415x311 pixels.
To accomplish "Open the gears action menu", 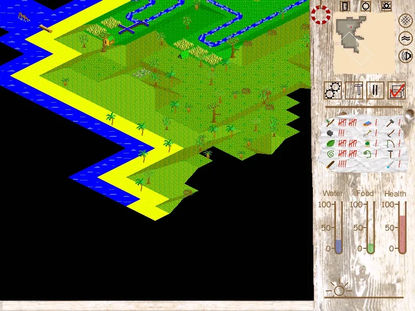I will pyautogui.click(x=333, y=90).
